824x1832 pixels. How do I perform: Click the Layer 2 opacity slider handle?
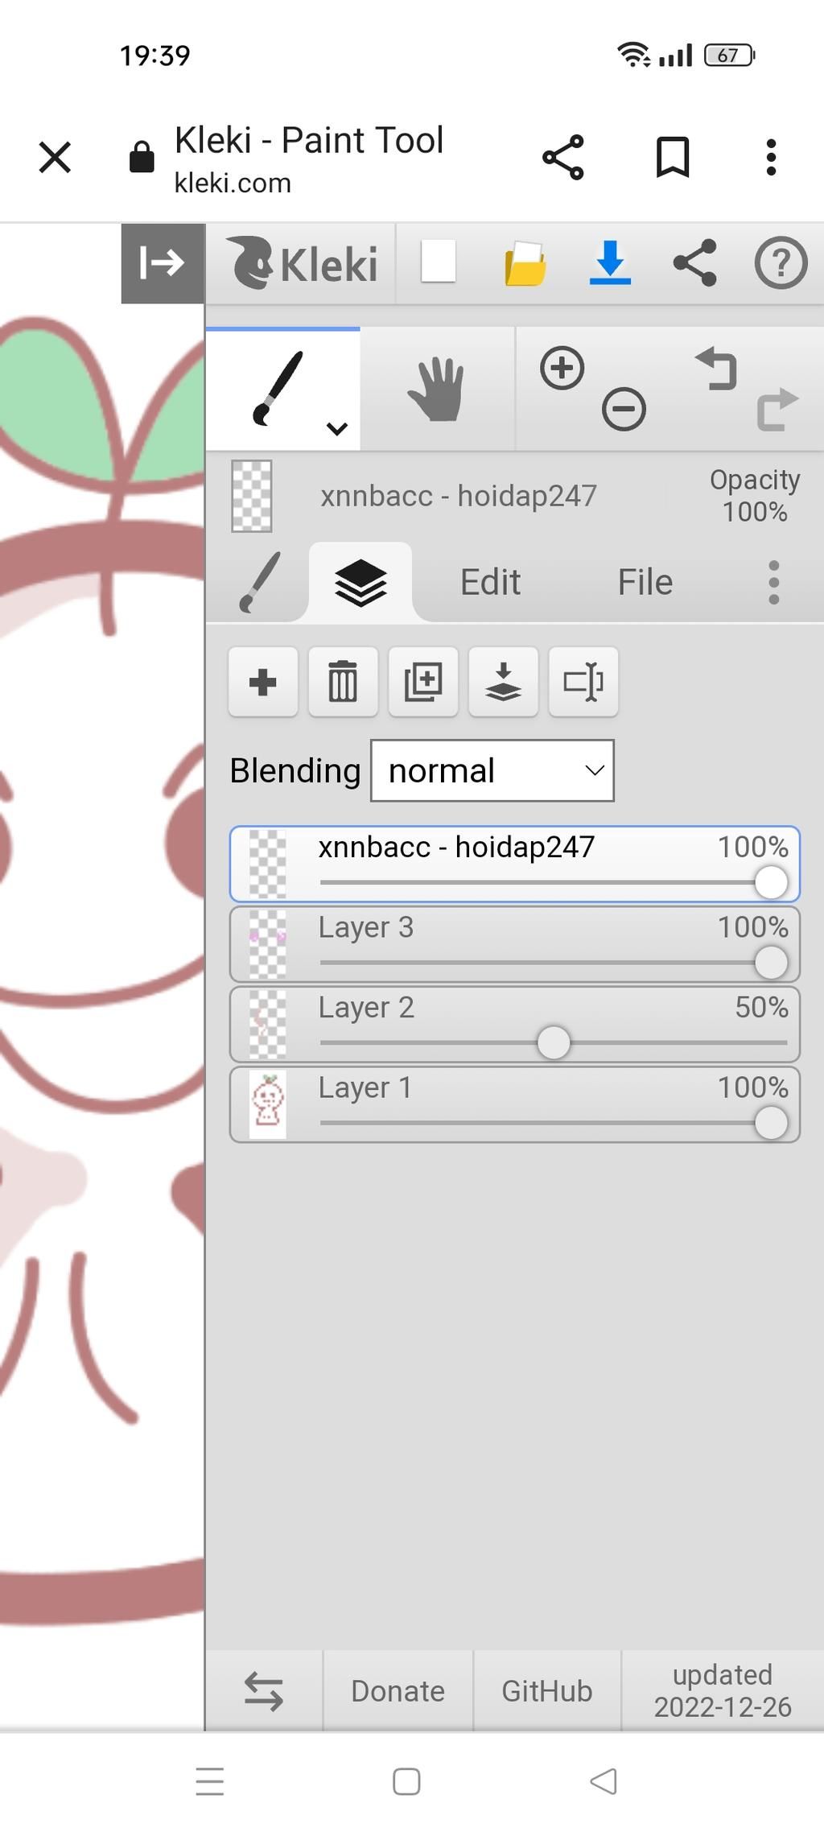pyautogui.click(x=554, y=1042)
